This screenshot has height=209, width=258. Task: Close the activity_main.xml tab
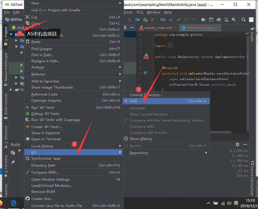coord(175,27)
